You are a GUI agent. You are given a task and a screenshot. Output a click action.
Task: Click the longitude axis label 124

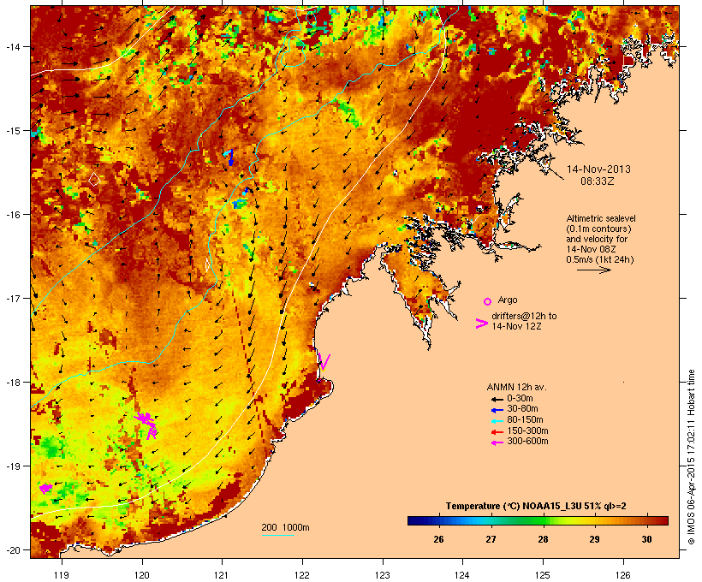[x=463, y=575]
